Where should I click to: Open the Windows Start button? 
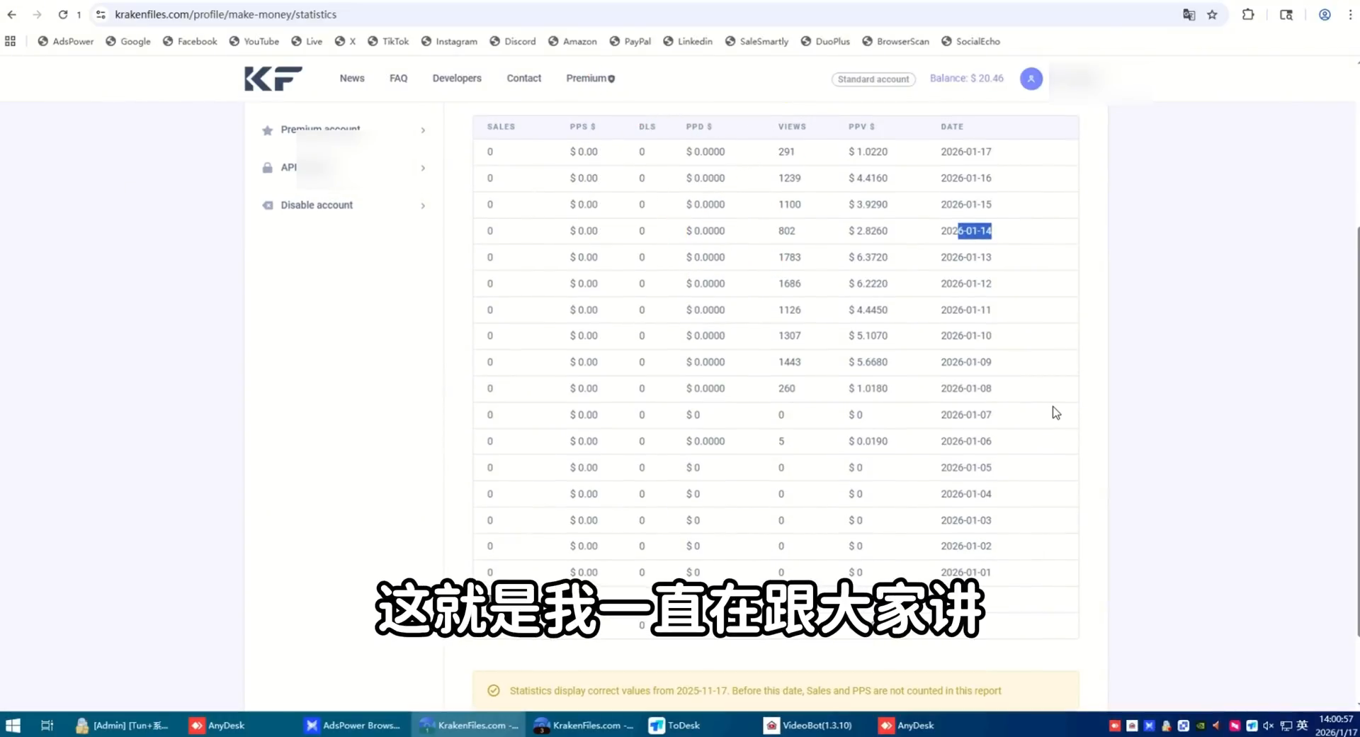pyautogui.click(x=13, y=725)
